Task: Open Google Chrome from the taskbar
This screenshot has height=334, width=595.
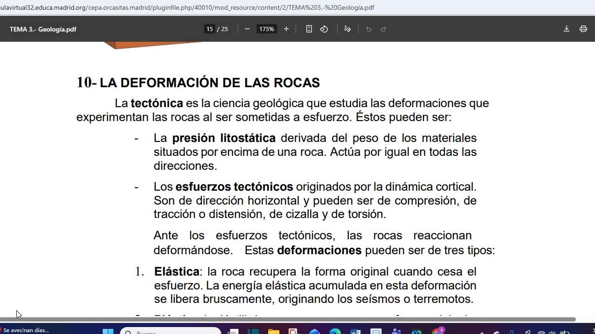Action: pos(437,331)
